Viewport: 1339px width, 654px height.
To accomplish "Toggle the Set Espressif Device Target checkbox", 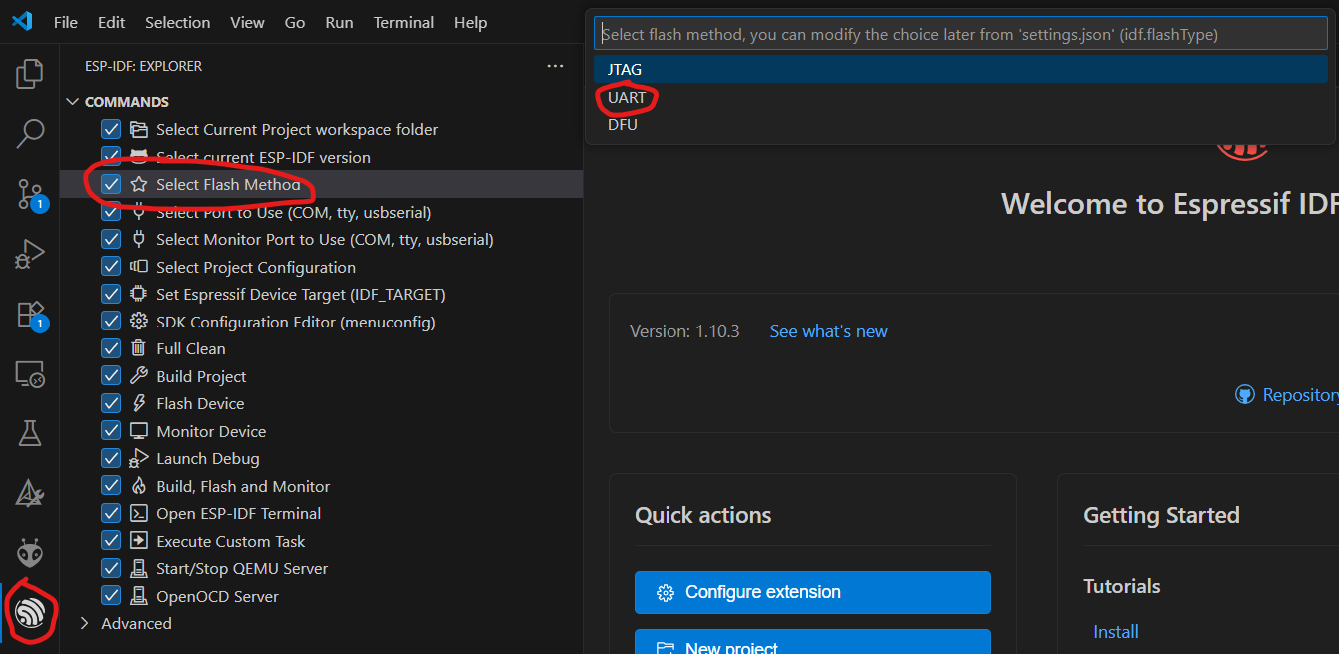I will tap(111, 295).
